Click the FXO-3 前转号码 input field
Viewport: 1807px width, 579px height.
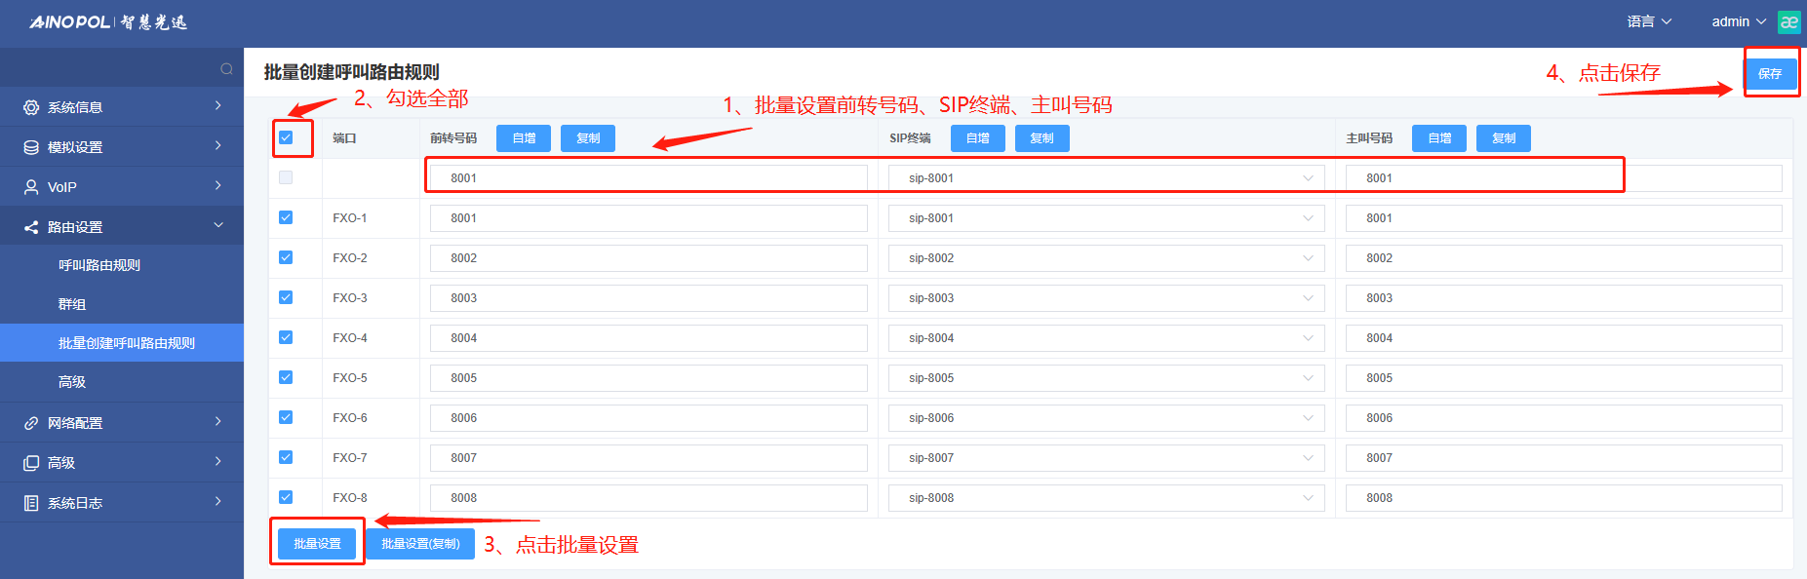(648, 298)
